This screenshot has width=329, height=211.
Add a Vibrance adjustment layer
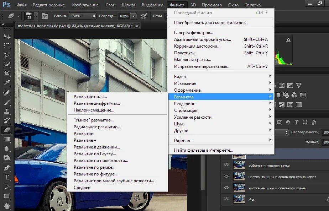pyautogui.click(x=299, y=85)
